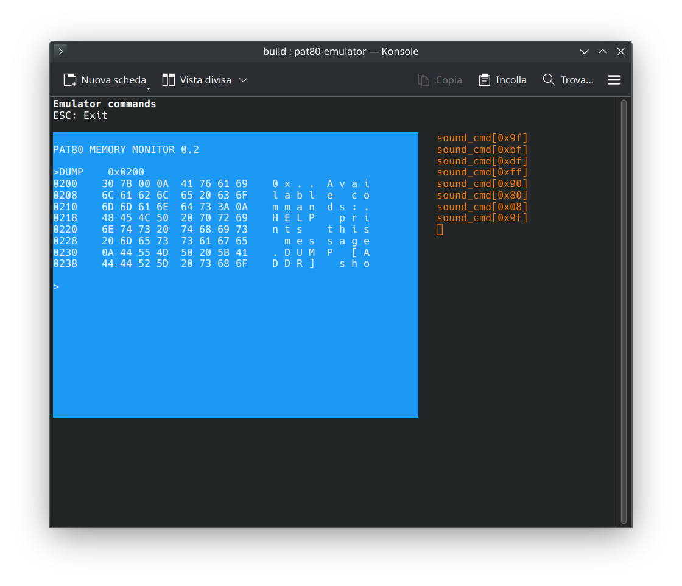The image size is (682, 586).
Task: Click the 'sound_cmd[0x80]' log line
Action: tap(482, 196)
